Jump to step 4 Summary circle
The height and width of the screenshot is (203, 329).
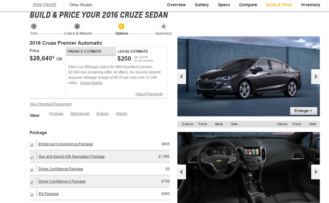click(164, 26)
